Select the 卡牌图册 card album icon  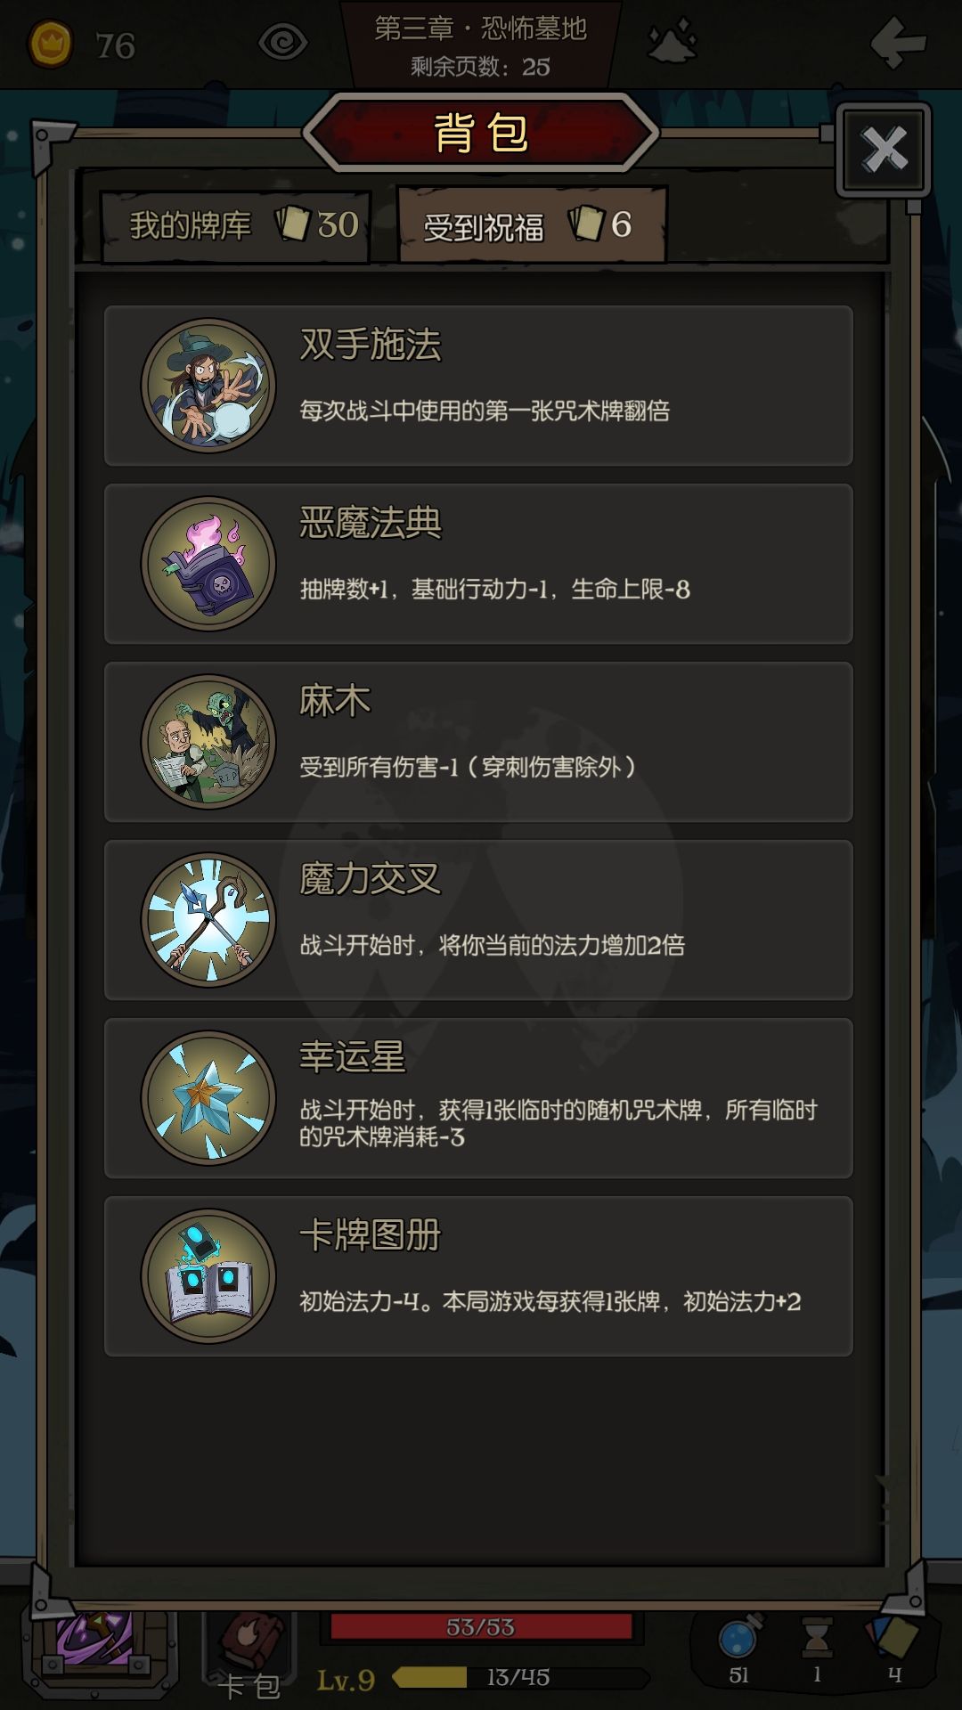tap(208, 1276)
